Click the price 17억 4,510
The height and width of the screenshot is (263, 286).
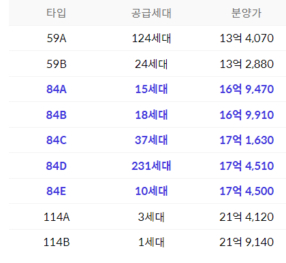pos(247,166)
